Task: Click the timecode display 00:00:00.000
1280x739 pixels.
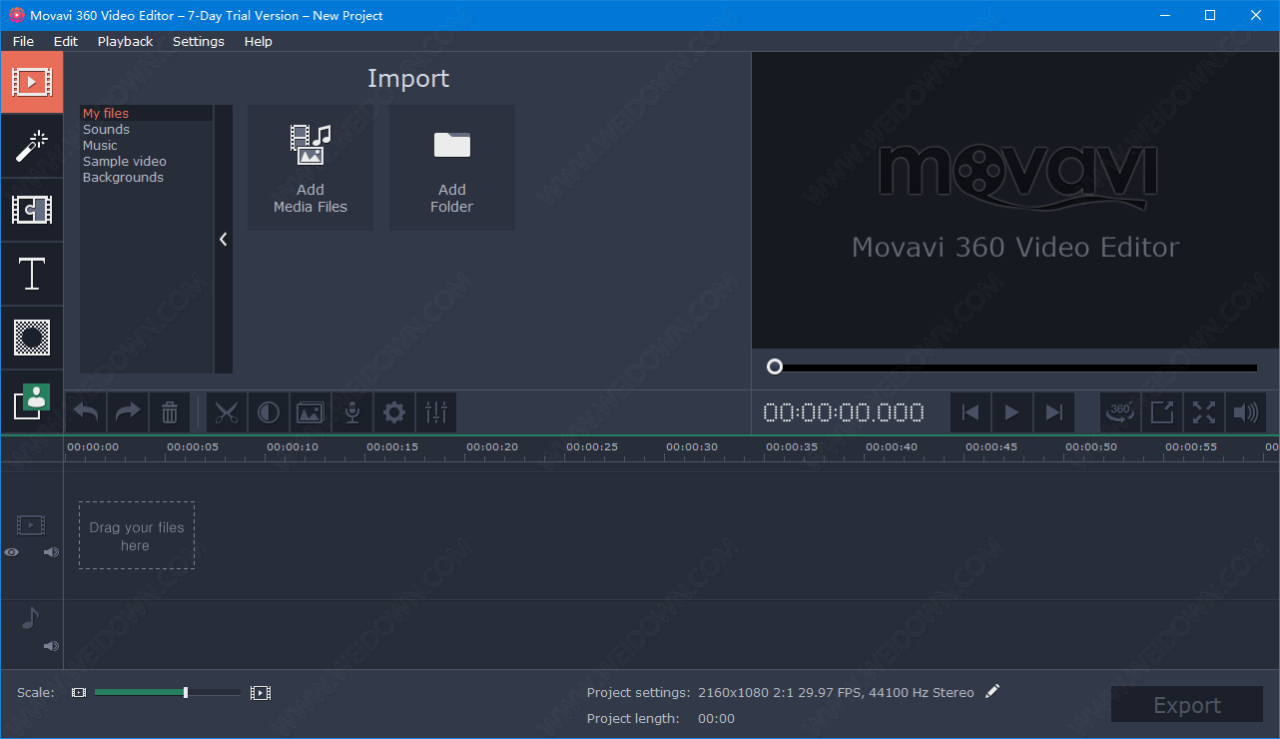Action: [844, 412]
